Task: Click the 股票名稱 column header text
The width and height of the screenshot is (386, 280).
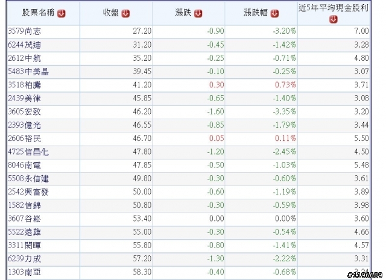Action: [38, 13]
